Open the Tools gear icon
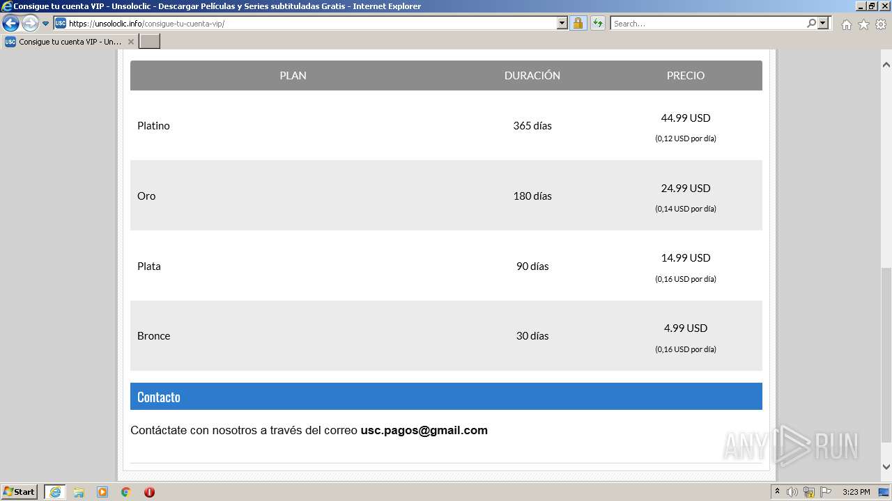The image size is (892, 501). pyautogui.click(x=881, y=24)
